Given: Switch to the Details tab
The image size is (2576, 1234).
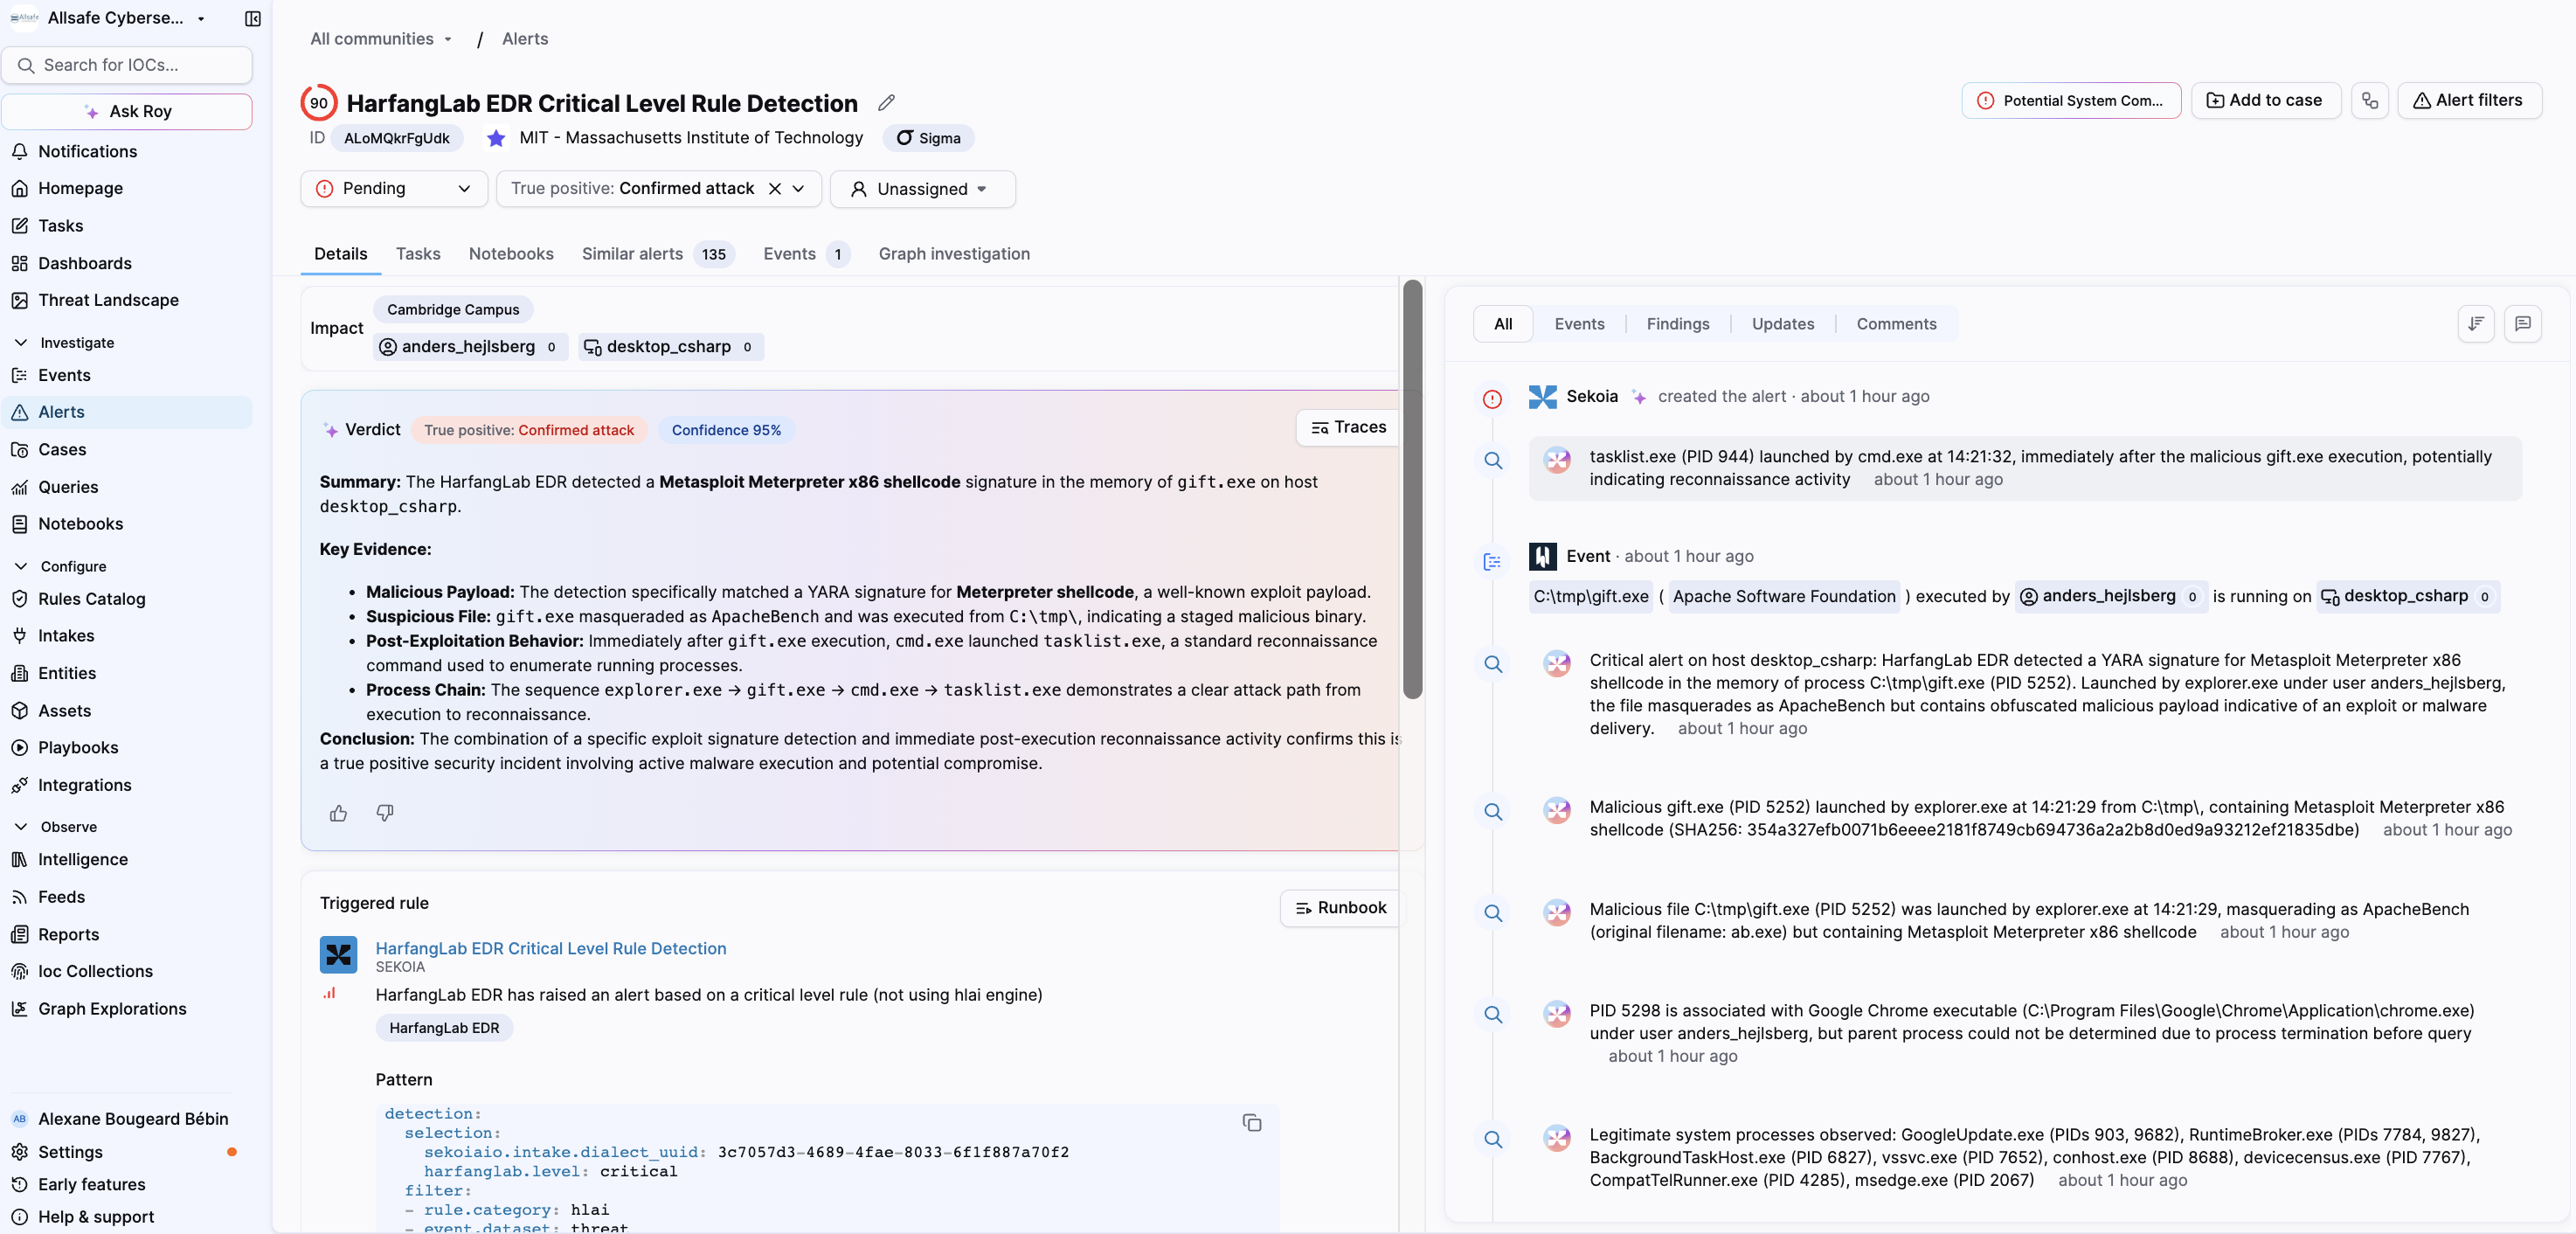Looking at the screenshot, I should (341, 254).
